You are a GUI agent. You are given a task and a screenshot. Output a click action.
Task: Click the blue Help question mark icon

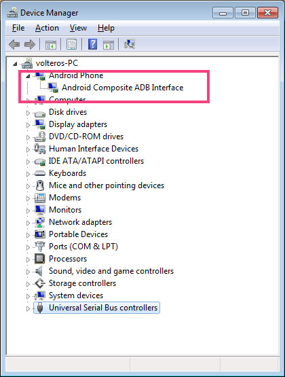click(x=93, y=44)
